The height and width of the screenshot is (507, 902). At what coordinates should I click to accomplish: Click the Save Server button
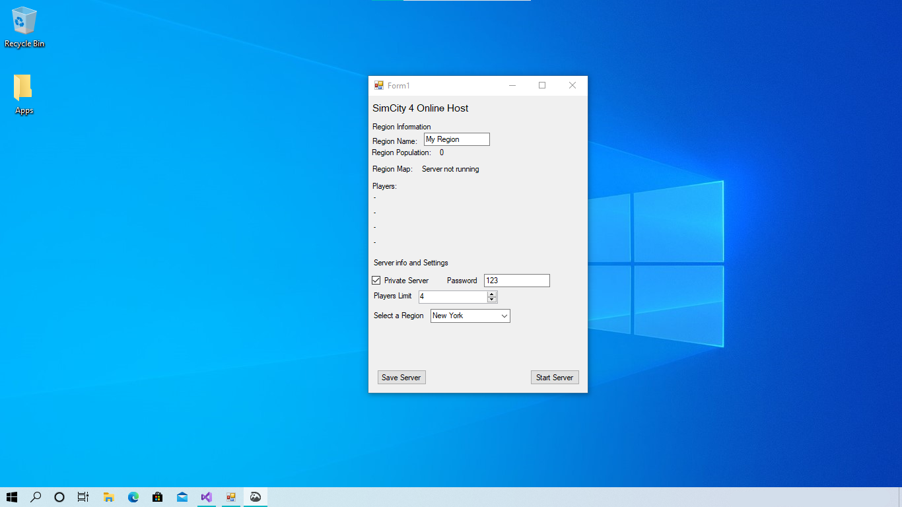[401, 378]
